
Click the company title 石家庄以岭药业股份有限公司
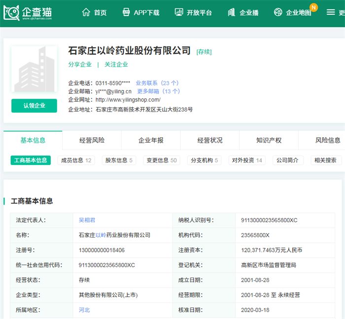(x=129, y=51)
